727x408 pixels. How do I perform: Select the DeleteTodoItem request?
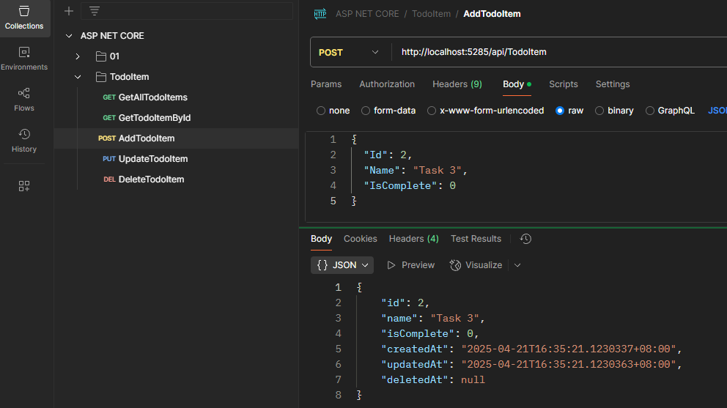tap(151, 179)
